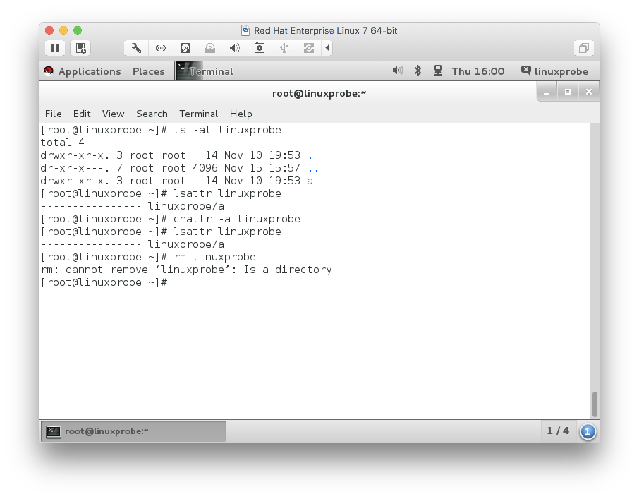Pause the virtual machine
Image resolution: width=639 pixels, height=499 pixels.
[x=55, y=48]
